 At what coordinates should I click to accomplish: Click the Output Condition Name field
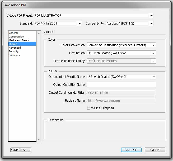[121, 85]
